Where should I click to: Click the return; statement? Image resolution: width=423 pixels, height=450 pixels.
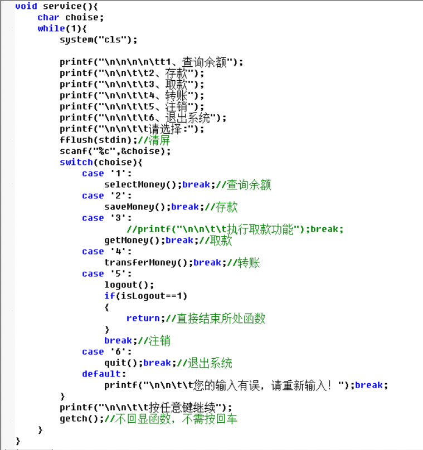click(x=145, y=318)
